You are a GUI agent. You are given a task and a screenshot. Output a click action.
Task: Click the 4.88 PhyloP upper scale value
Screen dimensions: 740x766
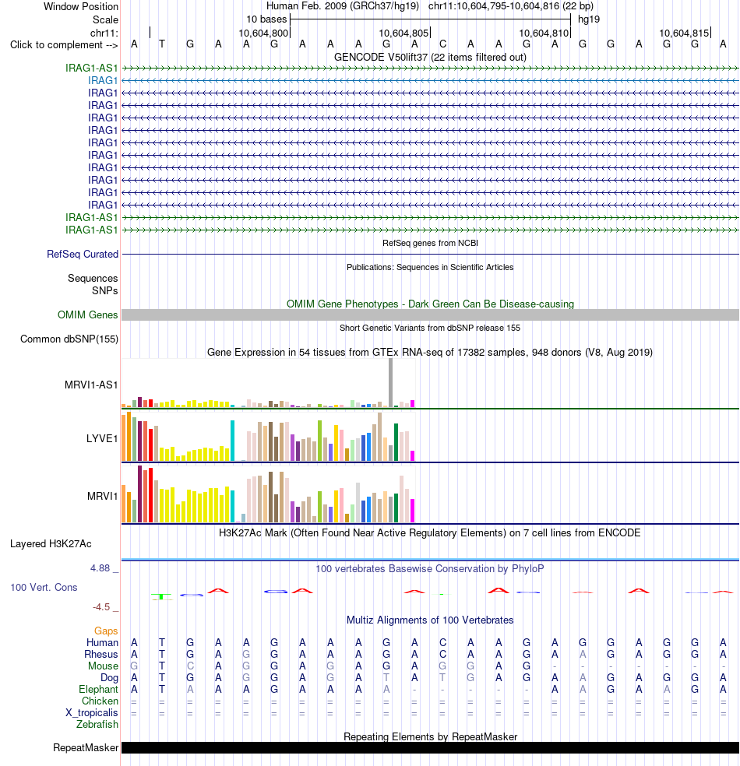point(100,568)
